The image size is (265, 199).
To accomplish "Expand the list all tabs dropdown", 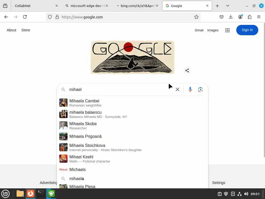I will tap(228, 6).
